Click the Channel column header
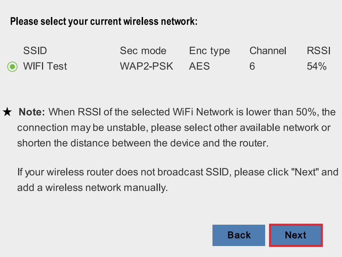The image size is (342, 257). (268, 51)
